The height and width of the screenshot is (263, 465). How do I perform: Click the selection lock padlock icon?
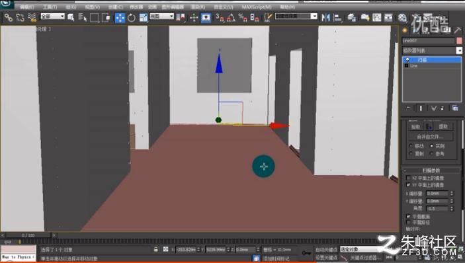(x=156, y=249)
